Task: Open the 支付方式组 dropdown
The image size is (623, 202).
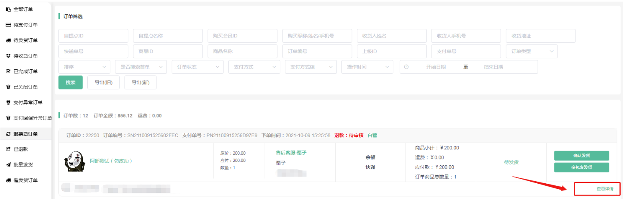Action: click(x=311, y=67)
